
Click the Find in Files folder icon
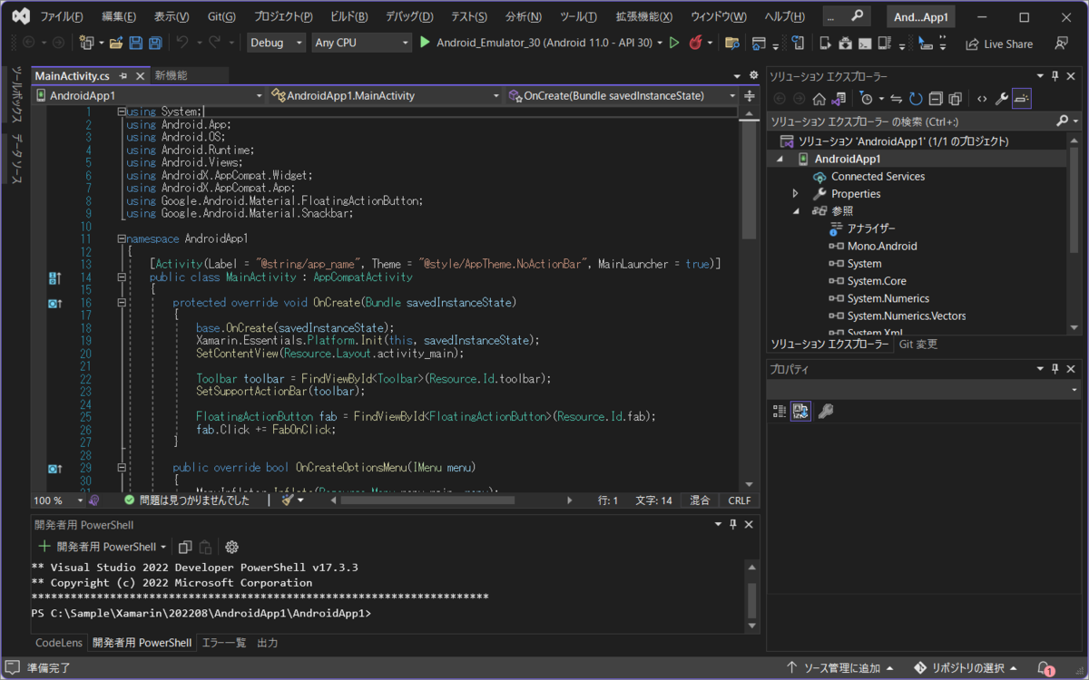coord(731,43)
